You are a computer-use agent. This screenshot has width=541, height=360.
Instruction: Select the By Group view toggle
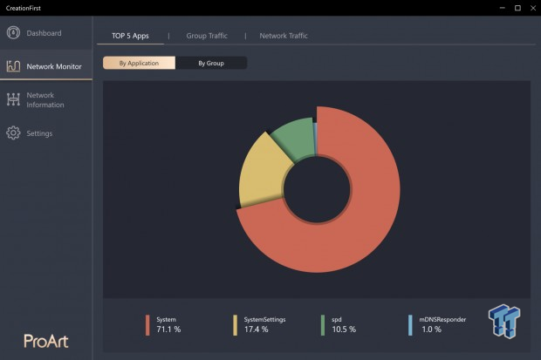click(x=211, y=63)
